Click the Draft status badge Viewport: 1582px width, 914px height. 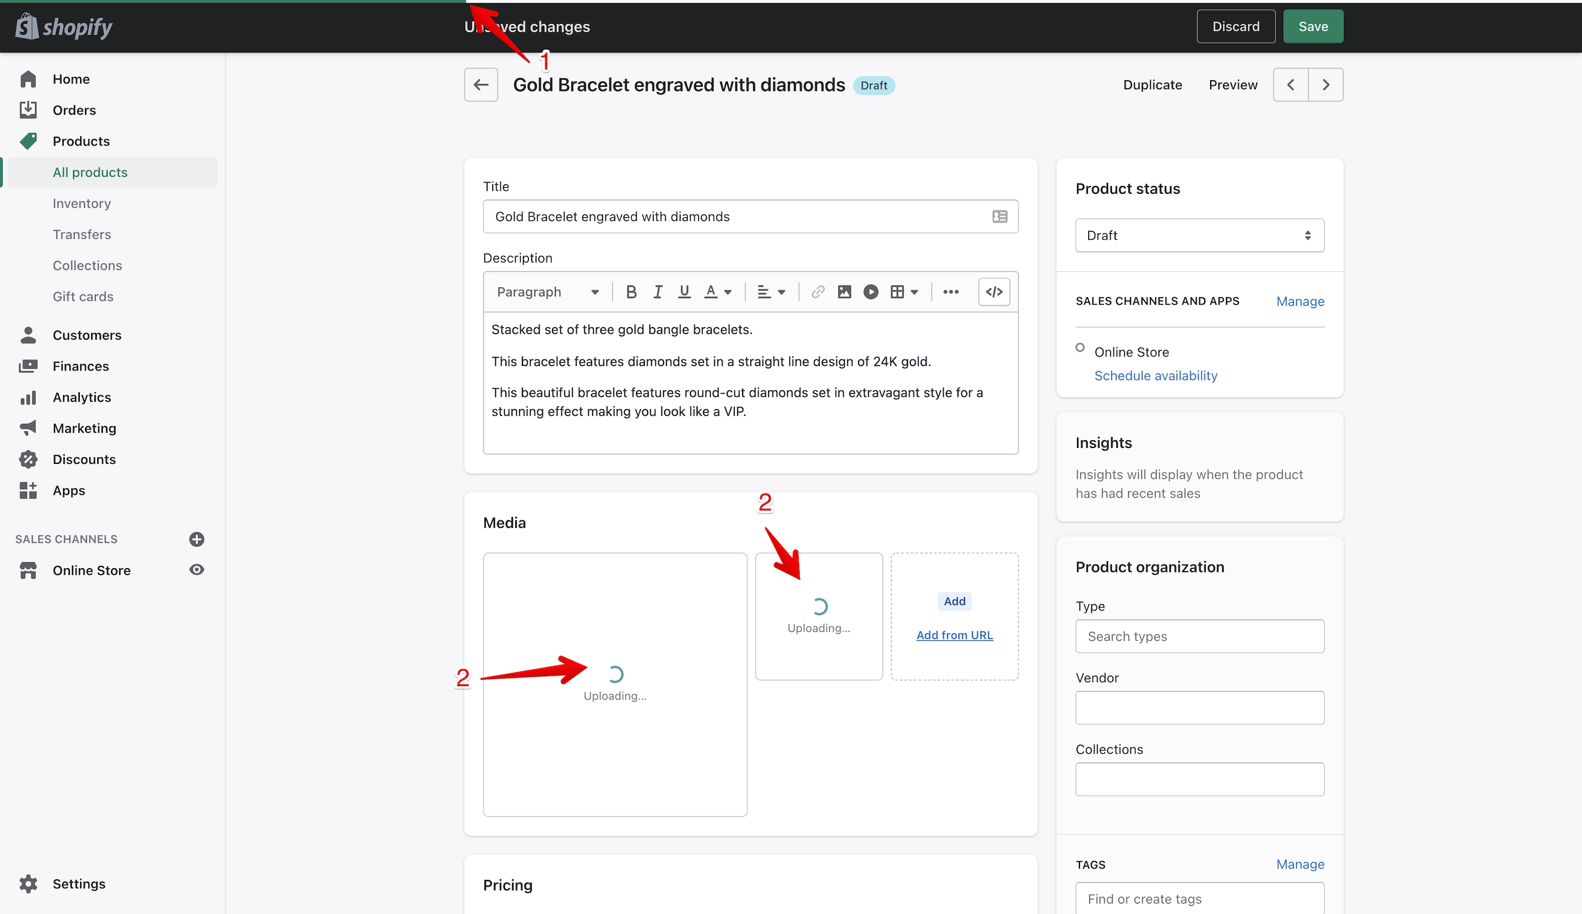click(873, 85)
